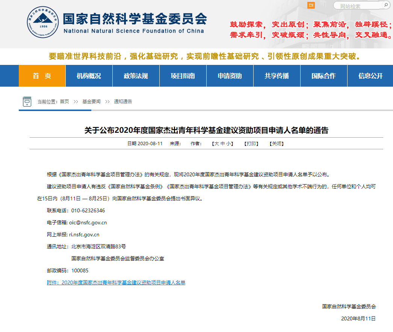
Task: Open the 政策法规 navigation menu
Action: (136, 75)
